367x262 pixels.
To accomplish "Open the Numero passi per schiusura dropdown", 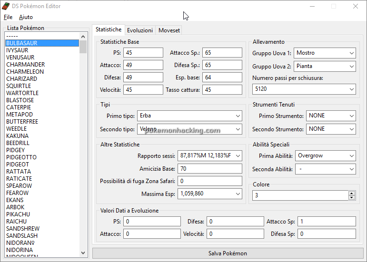I will coord(304,89).
